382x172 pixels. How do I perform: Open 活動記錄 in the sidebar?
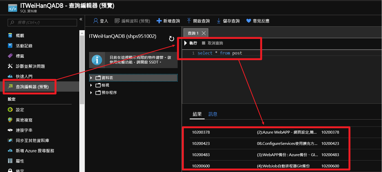(x=24, y=46)
